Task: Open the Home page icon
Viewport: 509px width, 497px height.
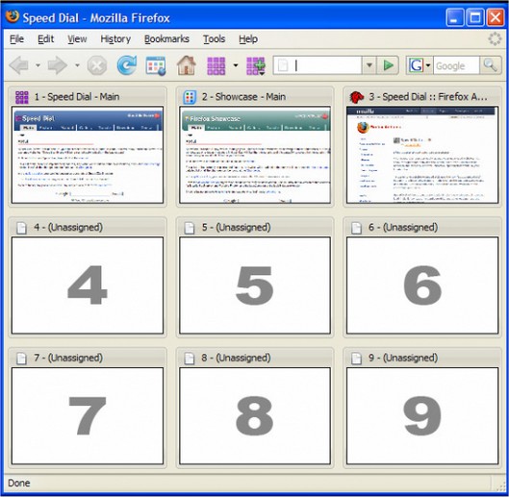Action: click(187, 65)
